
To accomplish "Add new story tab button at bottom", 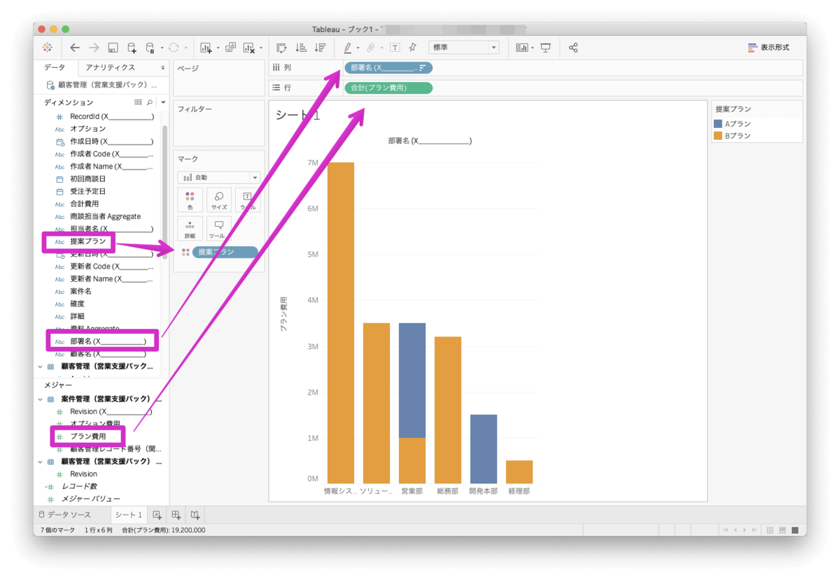I will click(x=195, y=515).
